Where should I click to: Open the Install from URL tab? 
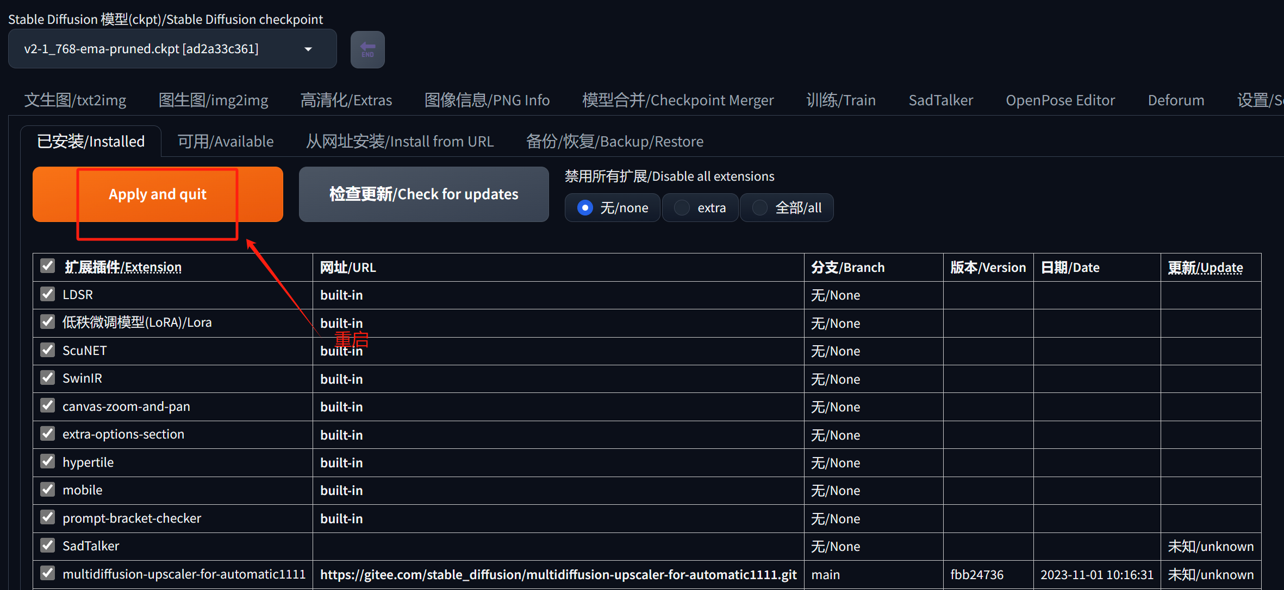pos(400,142)
